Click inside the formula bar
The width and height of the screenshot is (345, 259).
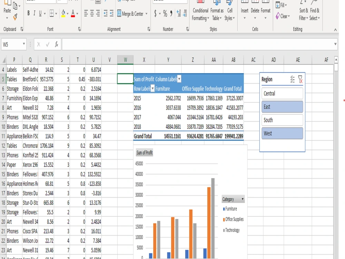click(x=198, y=45)
